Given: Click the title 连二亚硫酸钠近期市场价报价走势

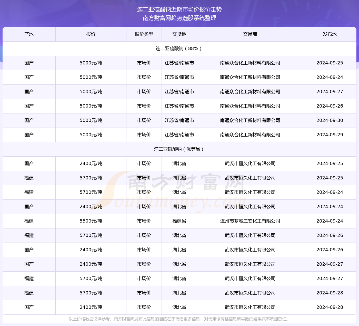Looking at the screenshot, I should coord(179,9).
